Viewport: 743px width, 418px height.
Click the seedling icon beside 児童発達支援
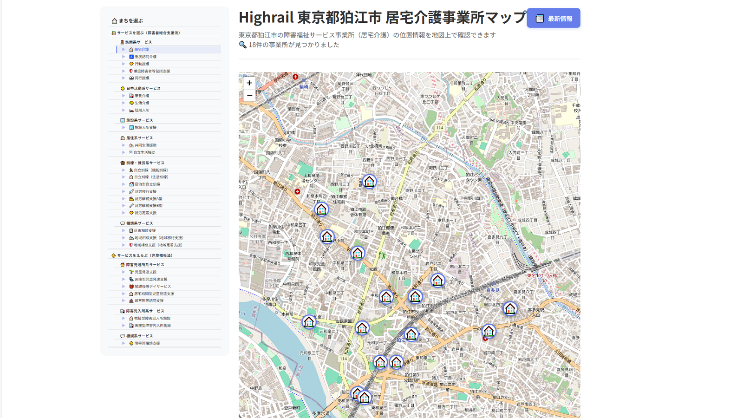(x=131, y=272)
